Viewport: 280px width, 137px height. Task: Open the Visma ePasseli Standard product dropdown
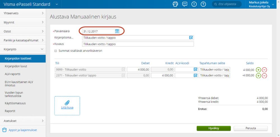(x=57, y=4)
